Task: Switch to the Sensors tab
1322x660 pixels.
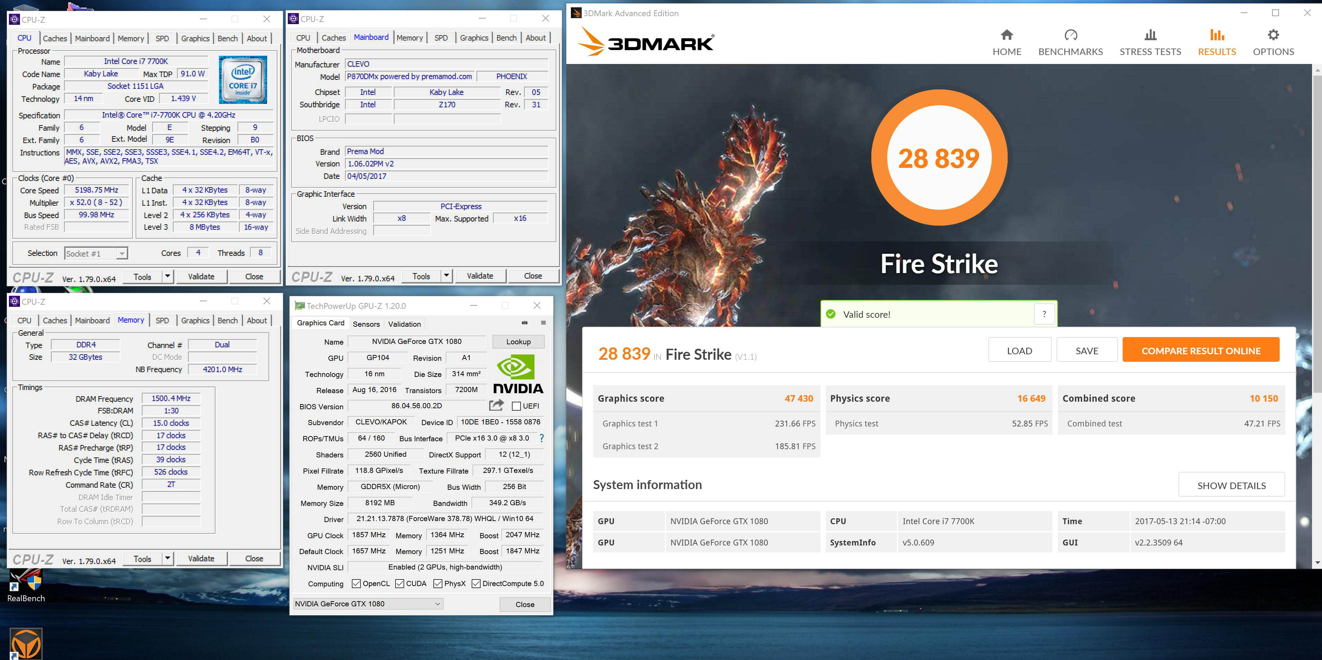Action: (x=366, y=324)
